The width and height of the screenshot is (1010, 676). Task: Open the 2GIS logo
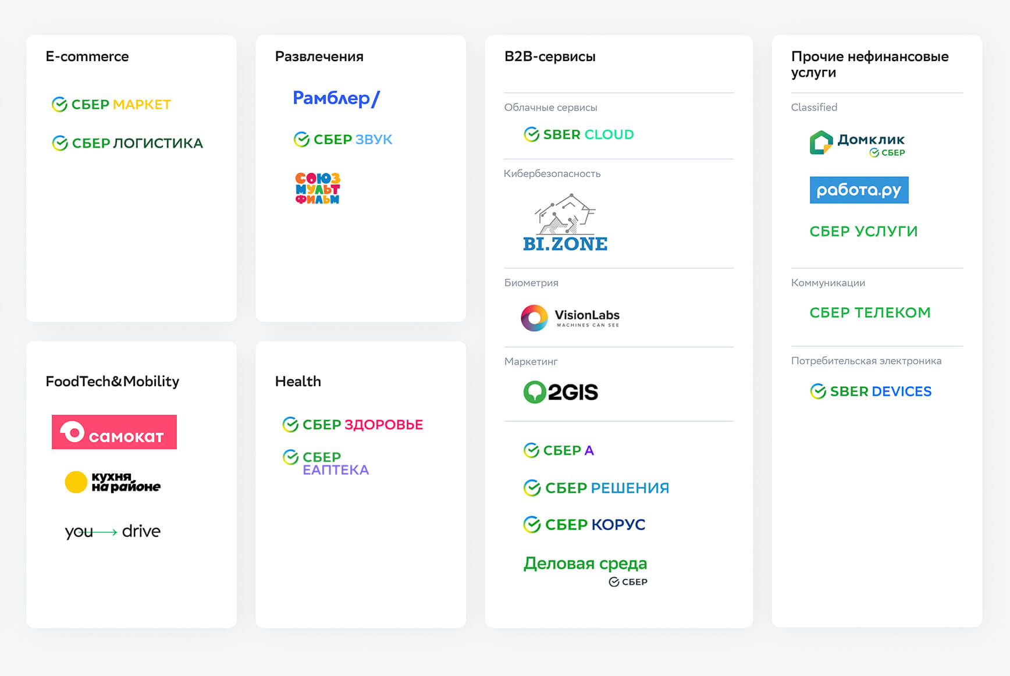[561, 392]
